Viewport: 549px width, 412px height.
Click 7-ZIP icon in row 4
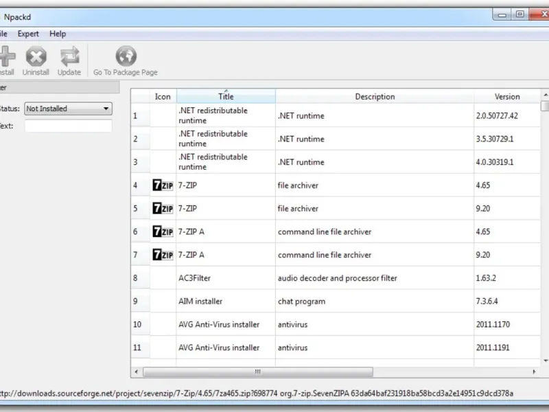pos(163,185)
